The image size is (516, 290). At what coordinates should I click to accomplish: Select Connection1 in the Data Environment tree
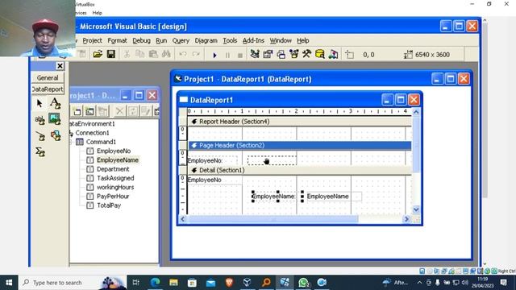pyautogui.click(x=92, y=133)
